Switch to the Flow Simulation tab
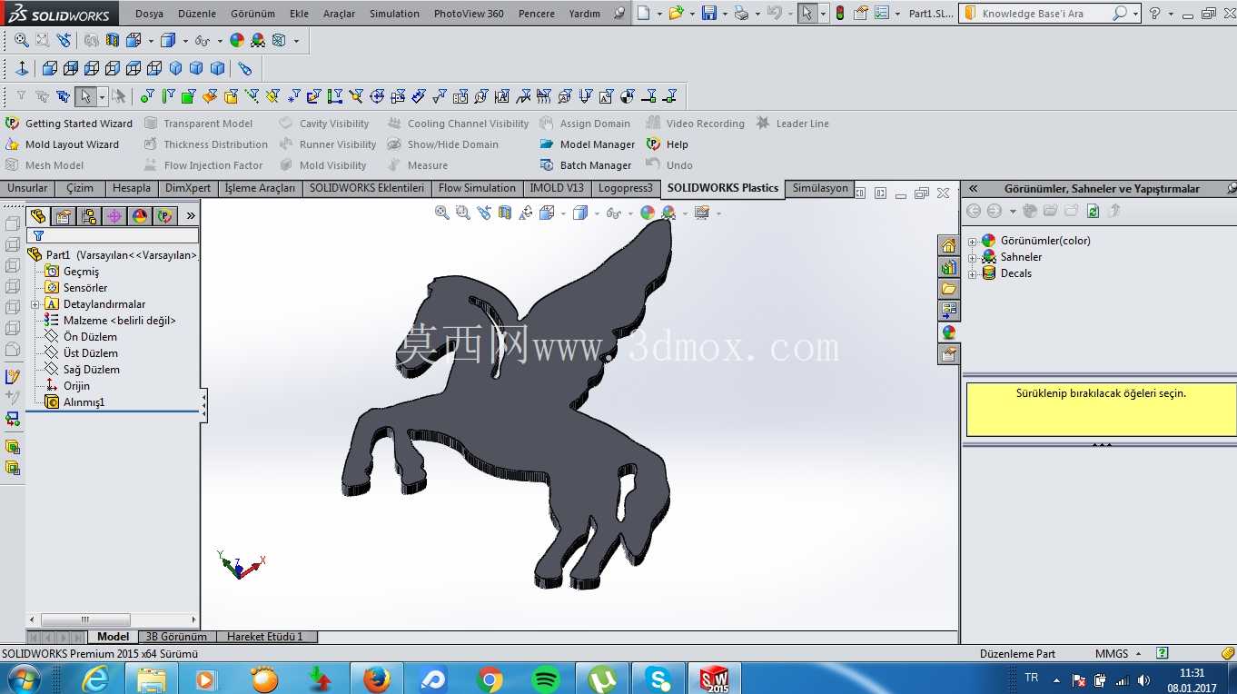Viewport: 1237px width, 694px height. pyautogui.click(x=477, y=188)
